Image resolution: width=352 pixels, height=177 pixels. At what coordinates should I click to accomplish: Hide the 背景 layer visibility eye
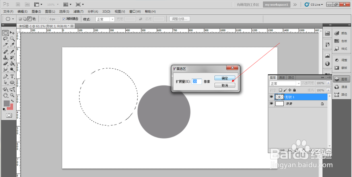[x=271, y=103]
